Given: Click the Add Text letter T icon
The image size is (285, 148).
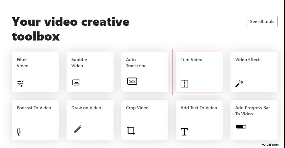Looking at the screenshot, I should pyautogui.click(x=184, y=132).
